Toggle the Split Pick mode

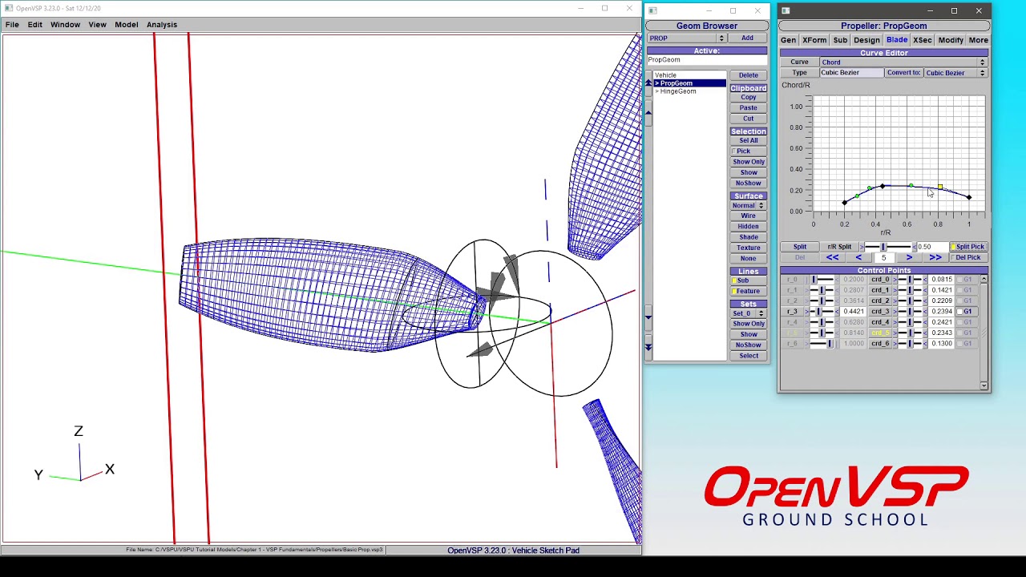(968, 247)
